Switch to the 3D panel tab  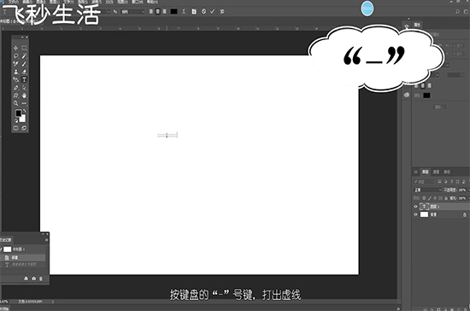point(416,172)
